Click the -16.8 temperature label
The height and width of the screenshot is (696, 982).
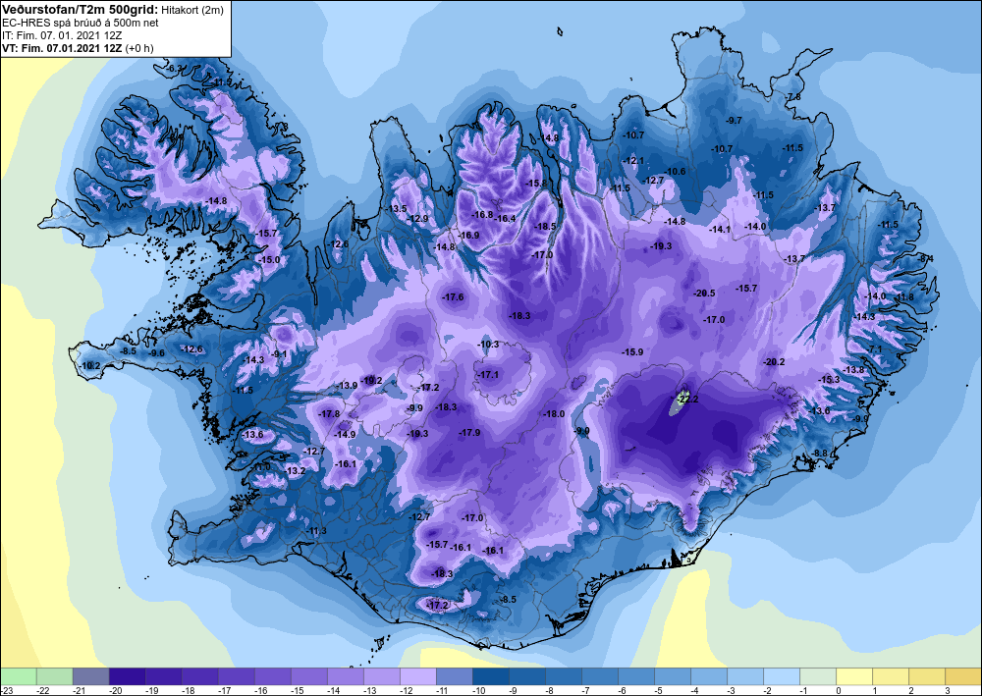point(483,215)
